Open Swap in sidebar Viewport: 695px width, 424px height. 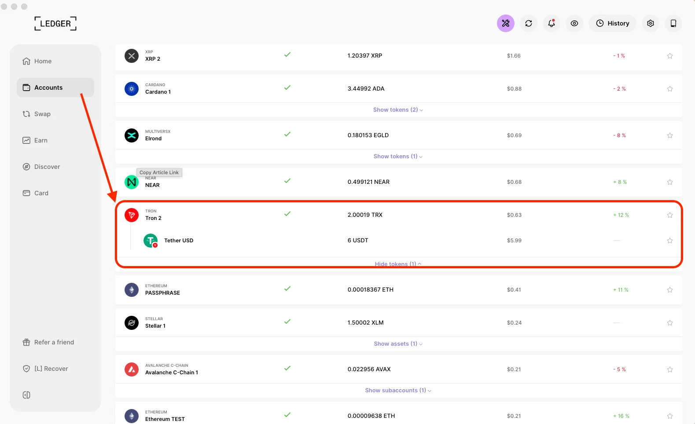55,114
